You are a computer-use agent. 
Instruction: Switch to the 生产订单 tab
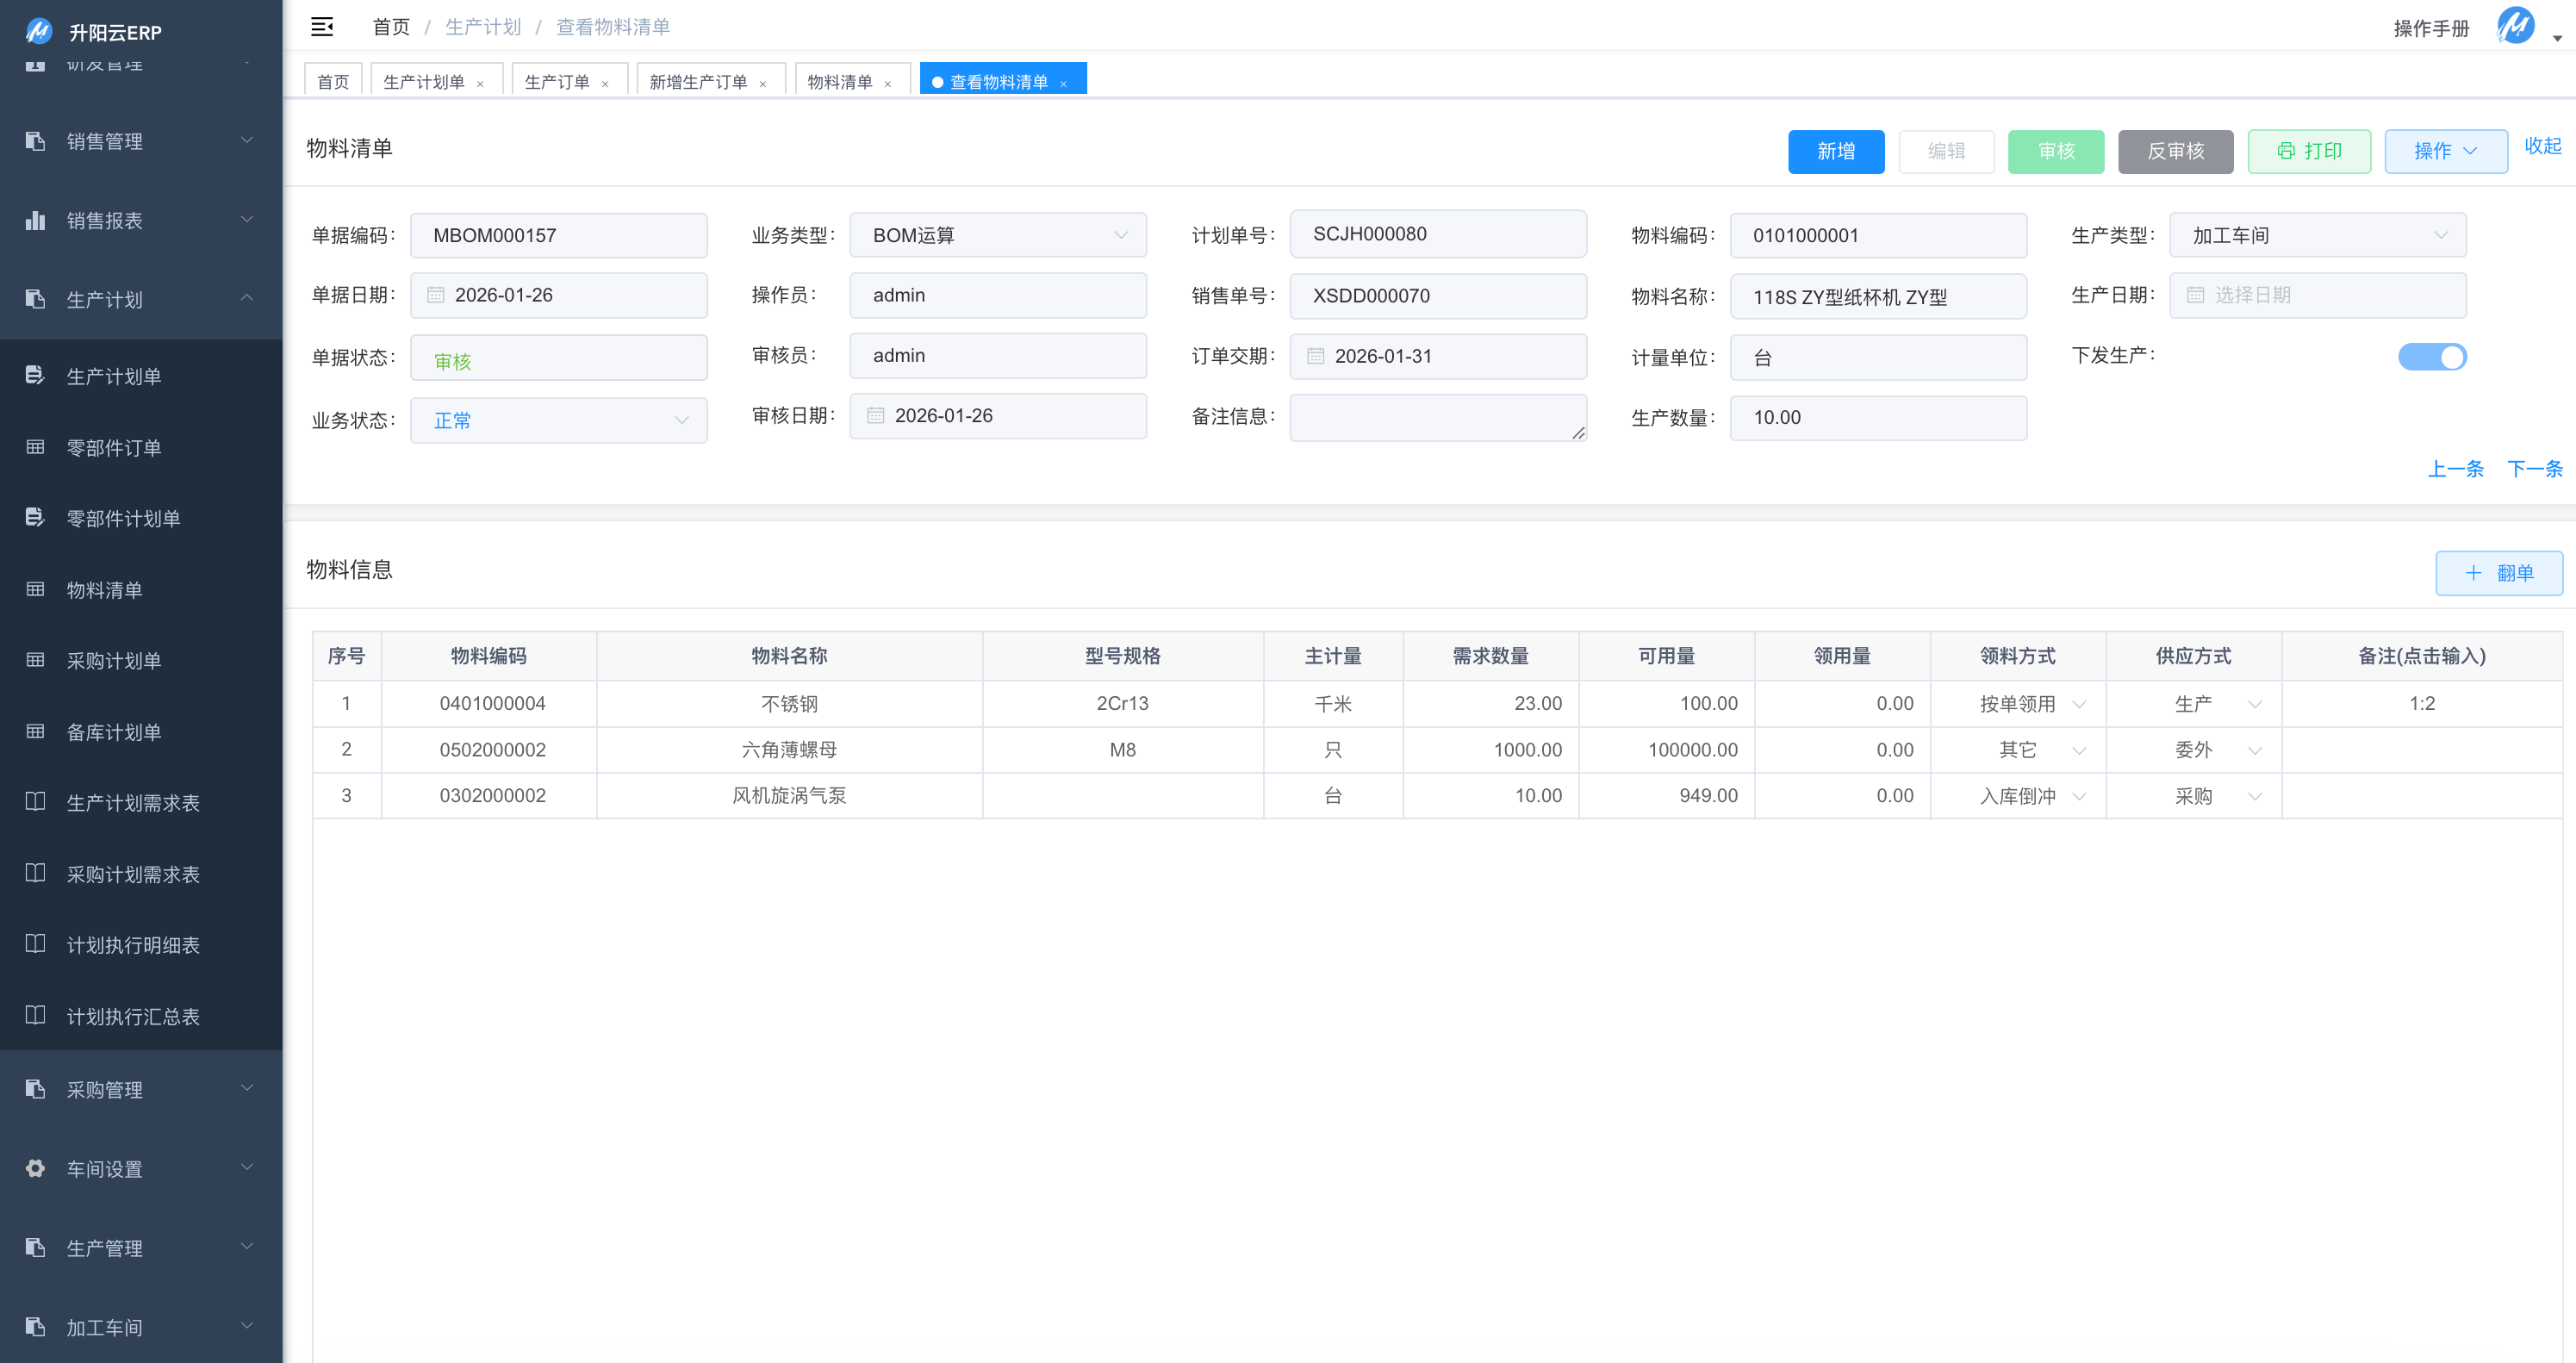557,82
